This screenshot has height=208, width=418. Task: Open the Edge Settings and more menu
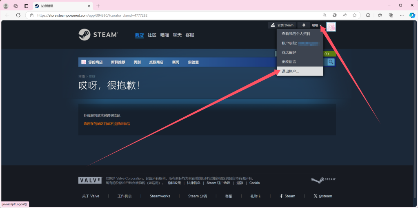pyautogui.click(x=402, y=15)
